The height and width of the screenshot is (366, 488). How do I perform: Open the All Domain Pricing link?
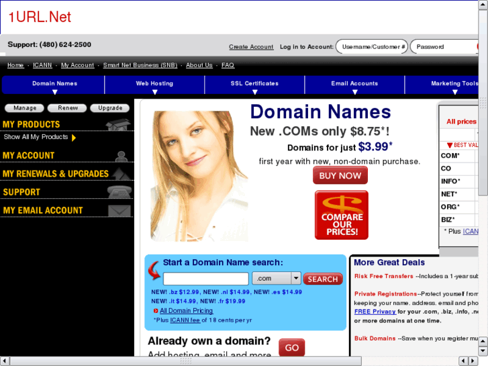point(186,310)
